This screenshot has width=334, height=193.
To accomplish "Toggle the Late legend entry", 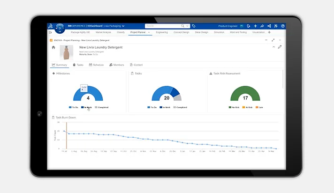I will pyautogui.click(x=259, y=107).
